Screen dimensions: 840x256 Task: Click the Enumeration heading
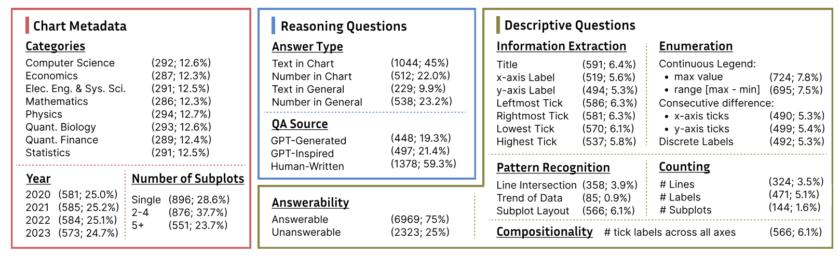click(695, 46)
